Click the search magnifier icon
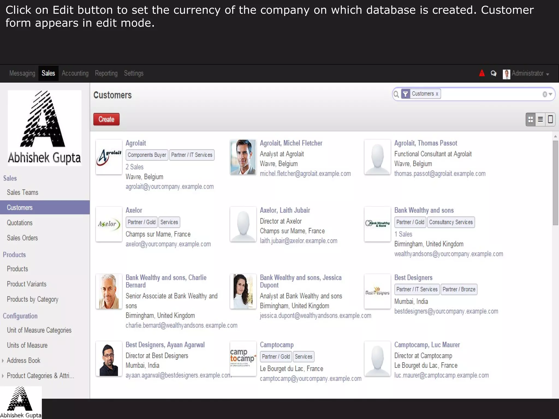The image size is (559, 419). pyautogui.click(x=396, y=94)
